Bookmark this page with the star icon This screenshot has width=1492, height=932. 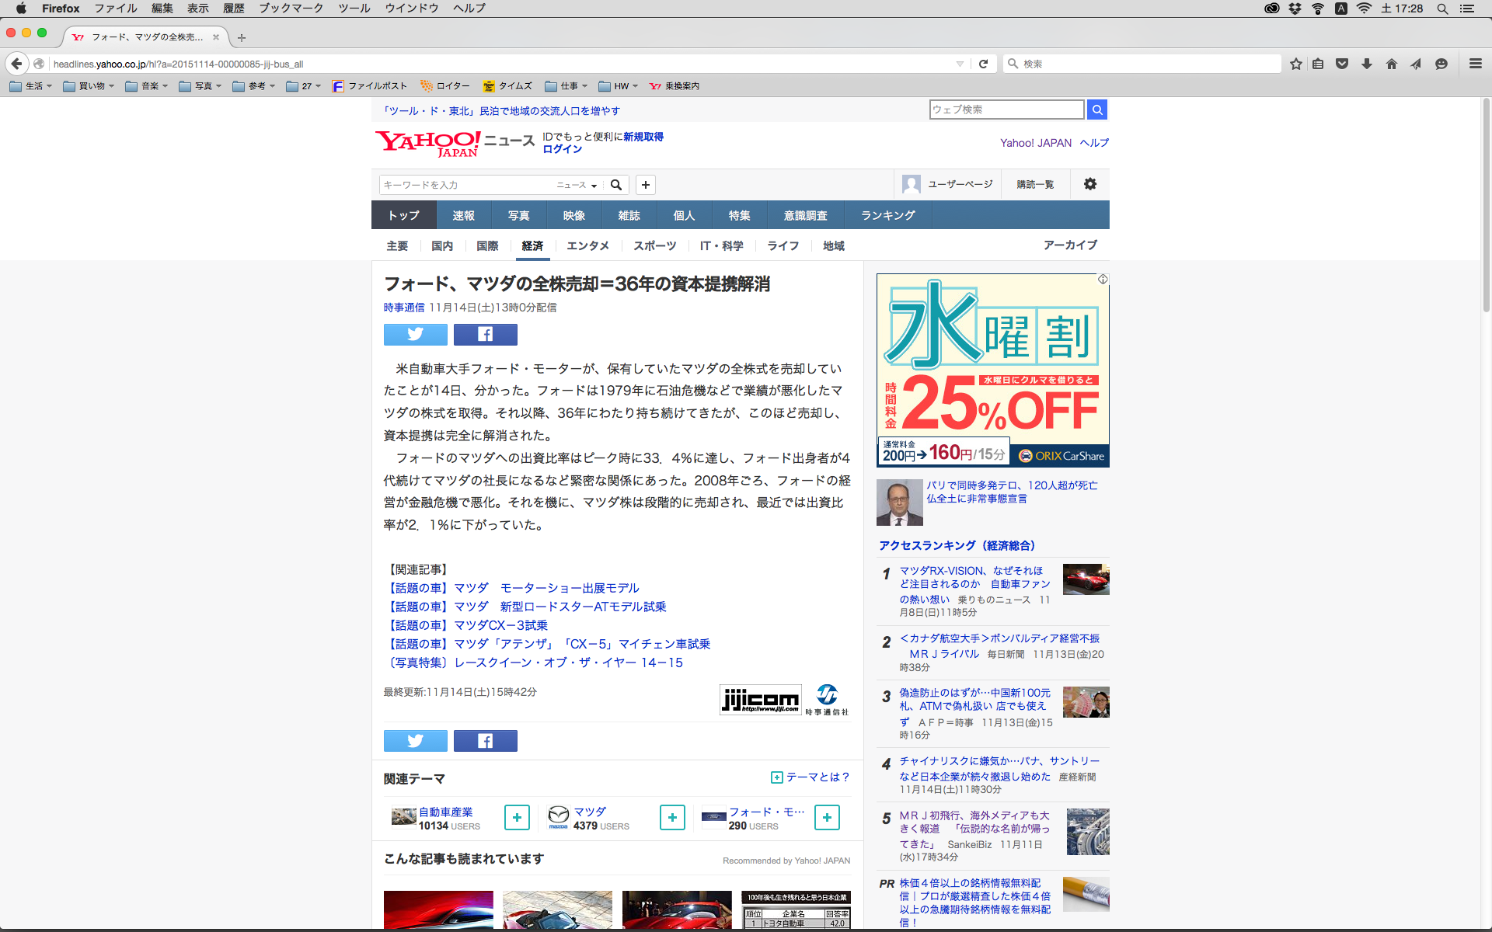point(1295,64)
